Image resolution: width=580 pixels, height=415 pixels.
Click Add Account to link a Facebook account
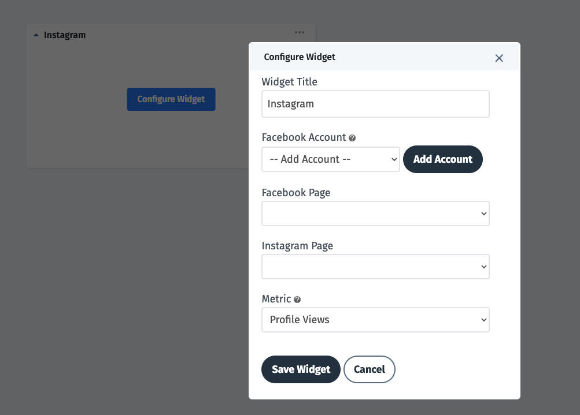(x=442, y=159)
